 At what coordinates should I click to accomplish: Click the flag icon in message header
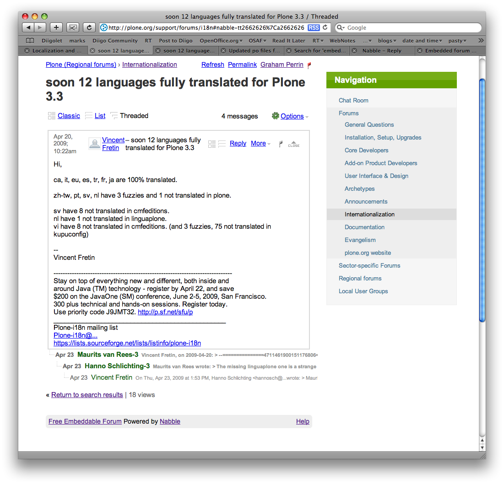pyautogui.click(x=281, y=144)
